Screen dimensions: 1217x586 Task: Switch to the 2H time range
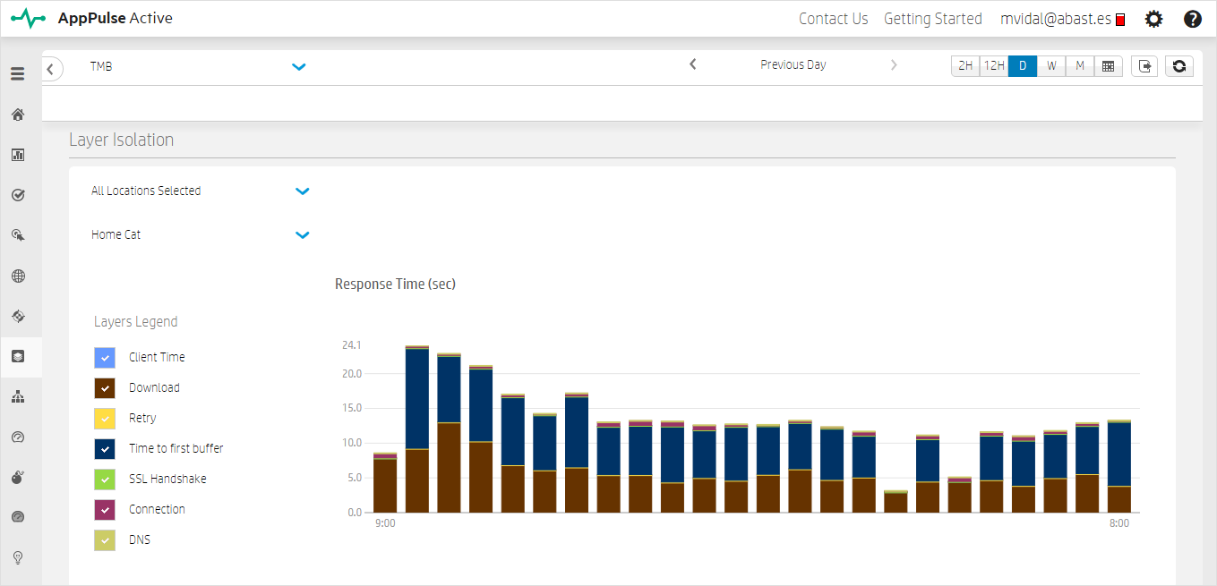click(x=965, y=66)
